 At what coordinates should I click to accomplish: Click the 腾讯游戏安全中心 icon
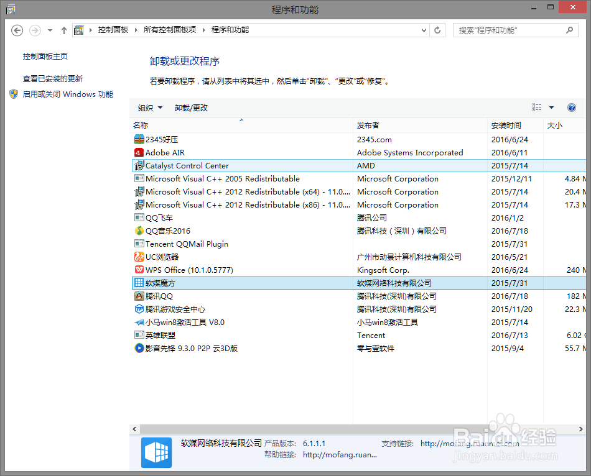point(139,309)
